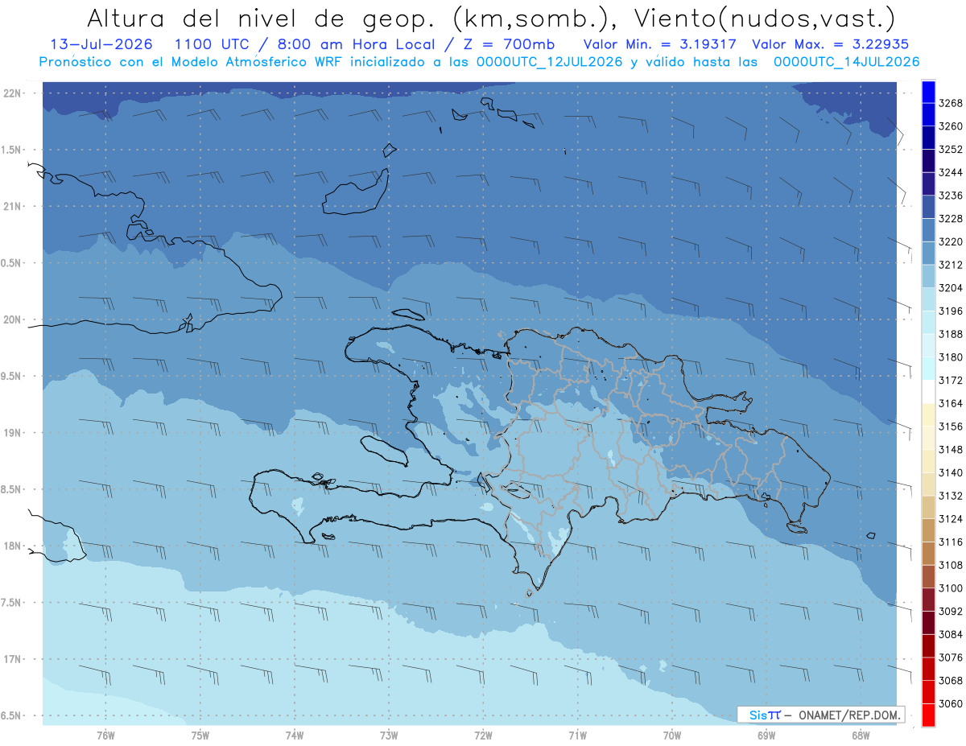The height and width of the screenshot is (746, 966).
Task: Click the bright blue colorbar segment above 3268
Action: pyautogui.click(x=928, y=92)
